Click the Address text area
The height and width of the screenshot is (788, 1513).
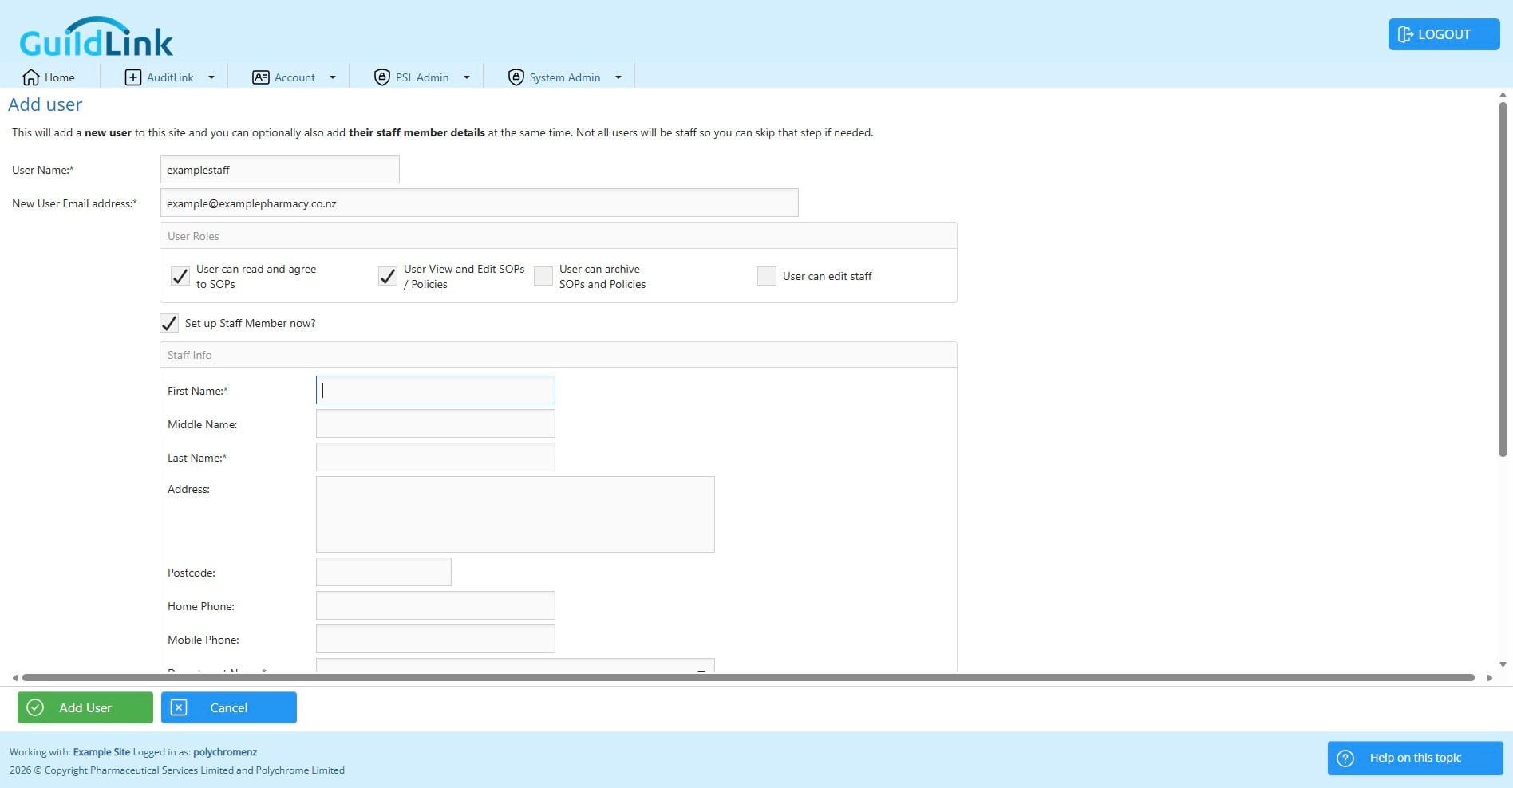pos(516,514)
